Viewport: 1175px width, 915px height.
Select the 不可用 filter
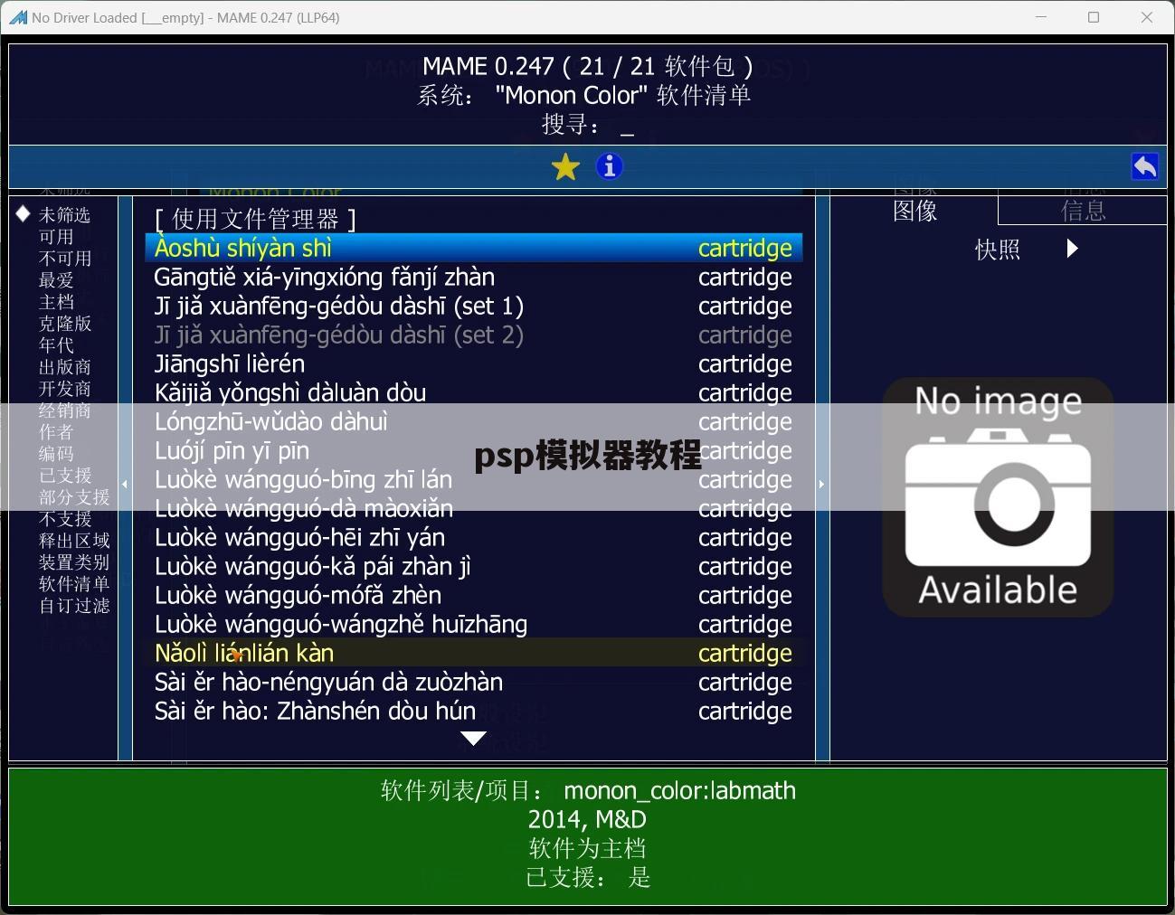click(x=64, y=259)
